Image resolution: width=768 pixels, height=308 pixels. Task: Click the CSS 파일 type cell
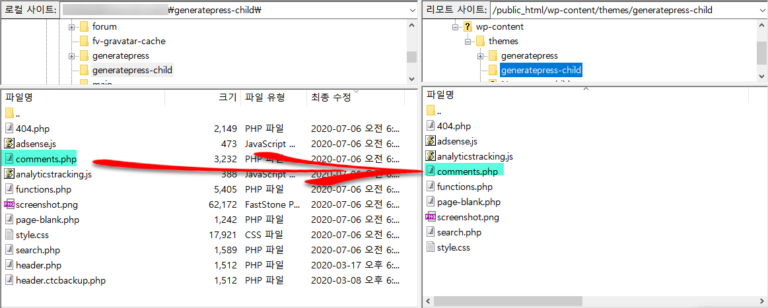tap(264, 235)
